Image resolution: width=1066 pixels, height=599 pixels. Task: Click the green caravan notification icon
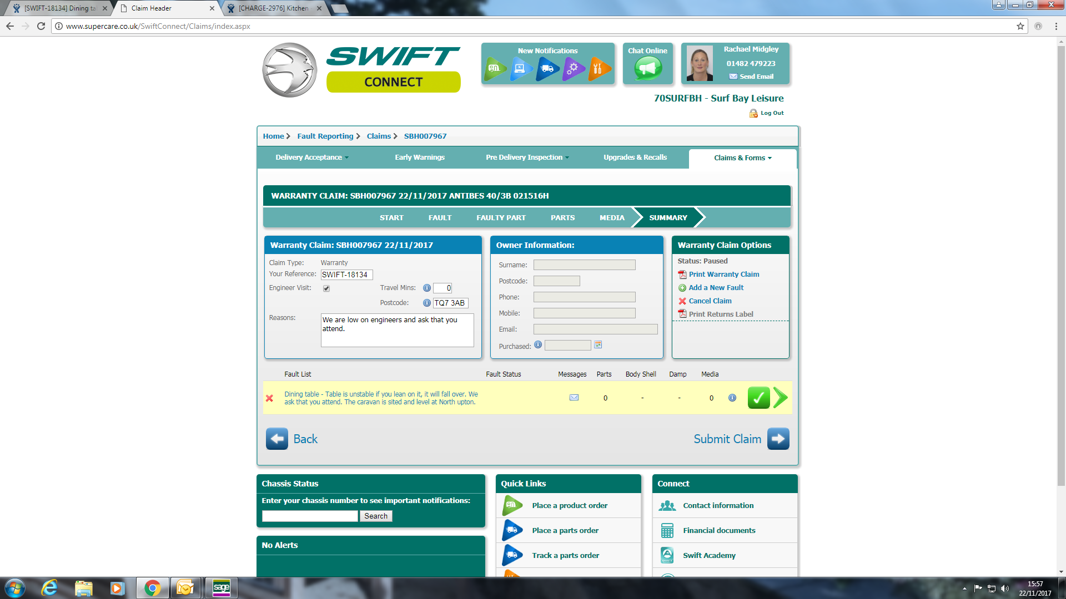[494, 69]
